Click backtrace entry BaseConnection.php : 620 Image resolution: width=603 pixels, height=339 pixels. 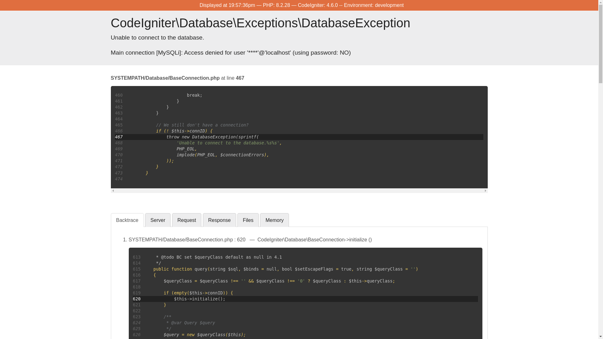pos(187,239)
